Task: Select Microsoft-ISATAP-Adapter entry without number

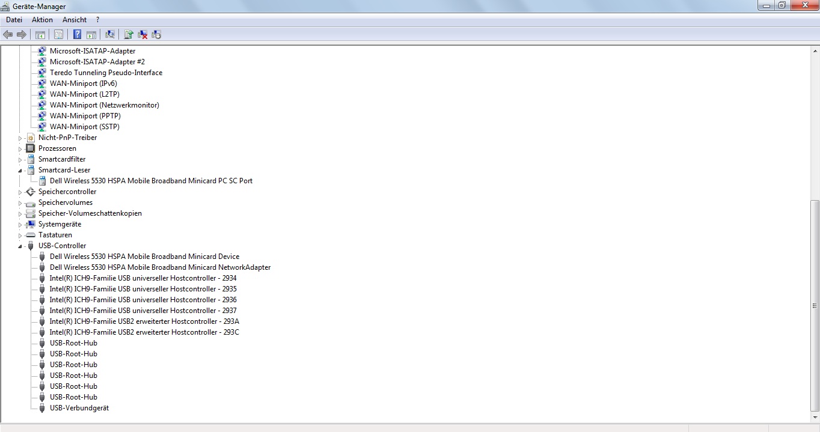Action: coord(93,50)
